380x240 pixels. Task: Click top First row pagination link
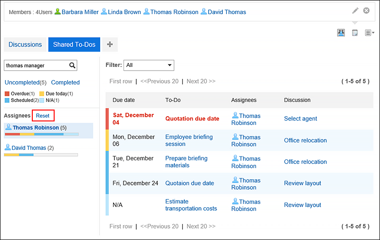(121, 81)
